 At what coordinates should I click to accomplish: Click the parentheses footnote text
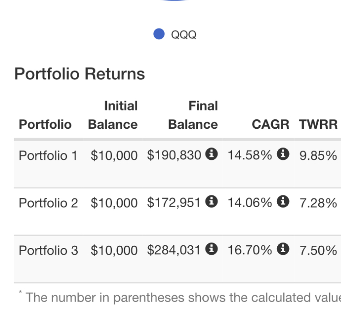182,298
